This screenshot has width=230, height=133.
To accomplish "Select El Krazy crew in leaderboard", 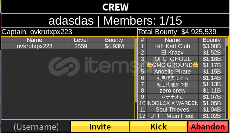I will coord(182,53).
